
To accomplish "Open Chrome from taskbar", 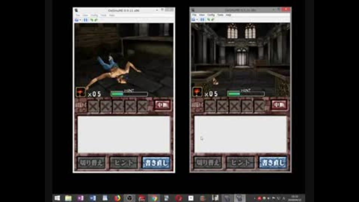I will (154, 198).
